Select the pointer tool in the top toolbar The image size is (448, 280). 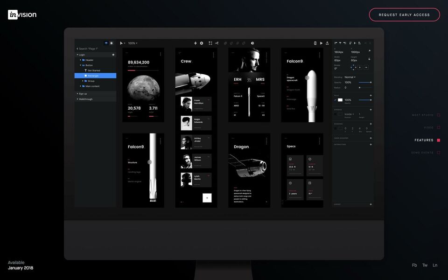[x=122, y=42]
